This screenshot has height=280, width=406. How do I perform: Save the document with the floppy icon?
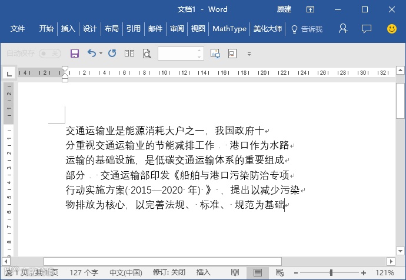(75, 54)
